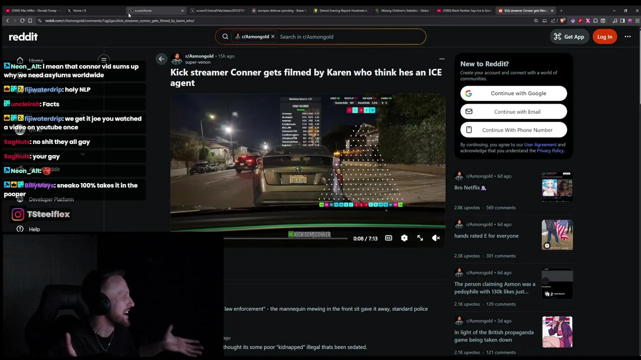Click the browser back button
This screenshot has width=641, height=360.
pyautogui.click(x=8, y=20)
